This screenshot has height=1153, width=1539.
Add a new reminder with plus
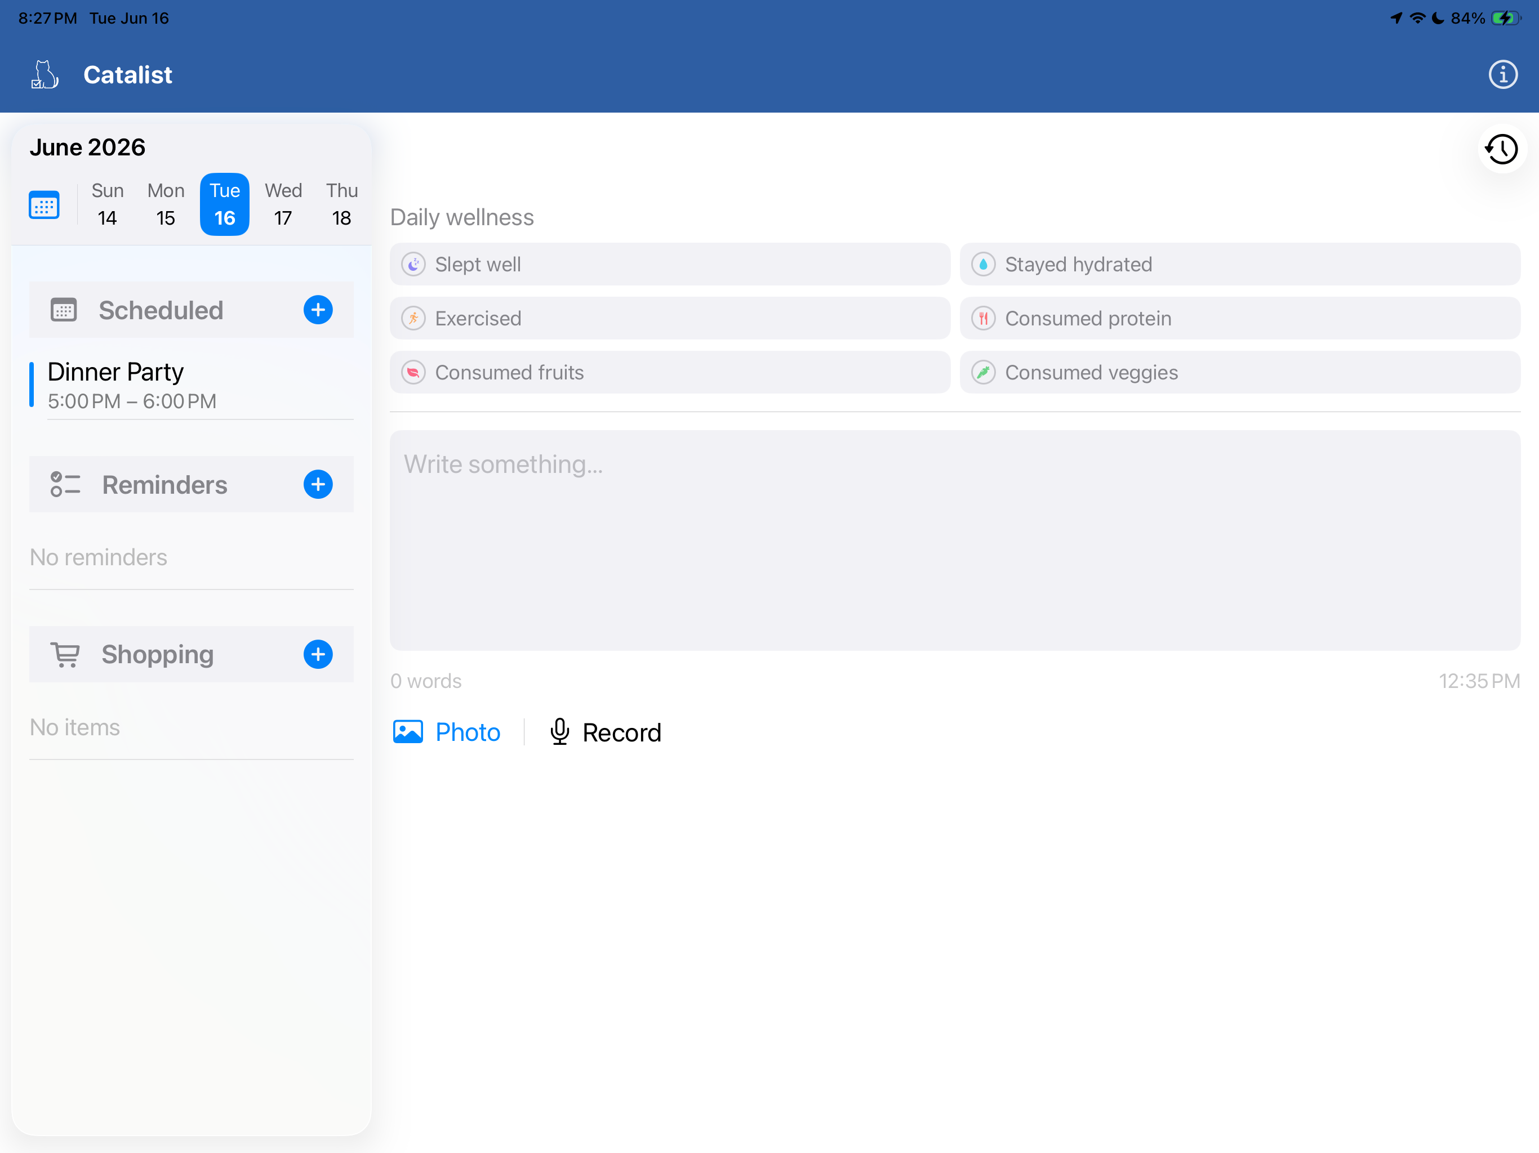318,485
